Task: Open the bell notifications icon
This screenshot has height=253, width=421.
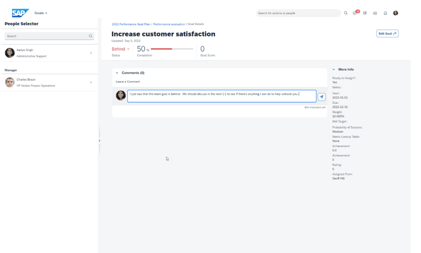Action: (x=385, y=13)
